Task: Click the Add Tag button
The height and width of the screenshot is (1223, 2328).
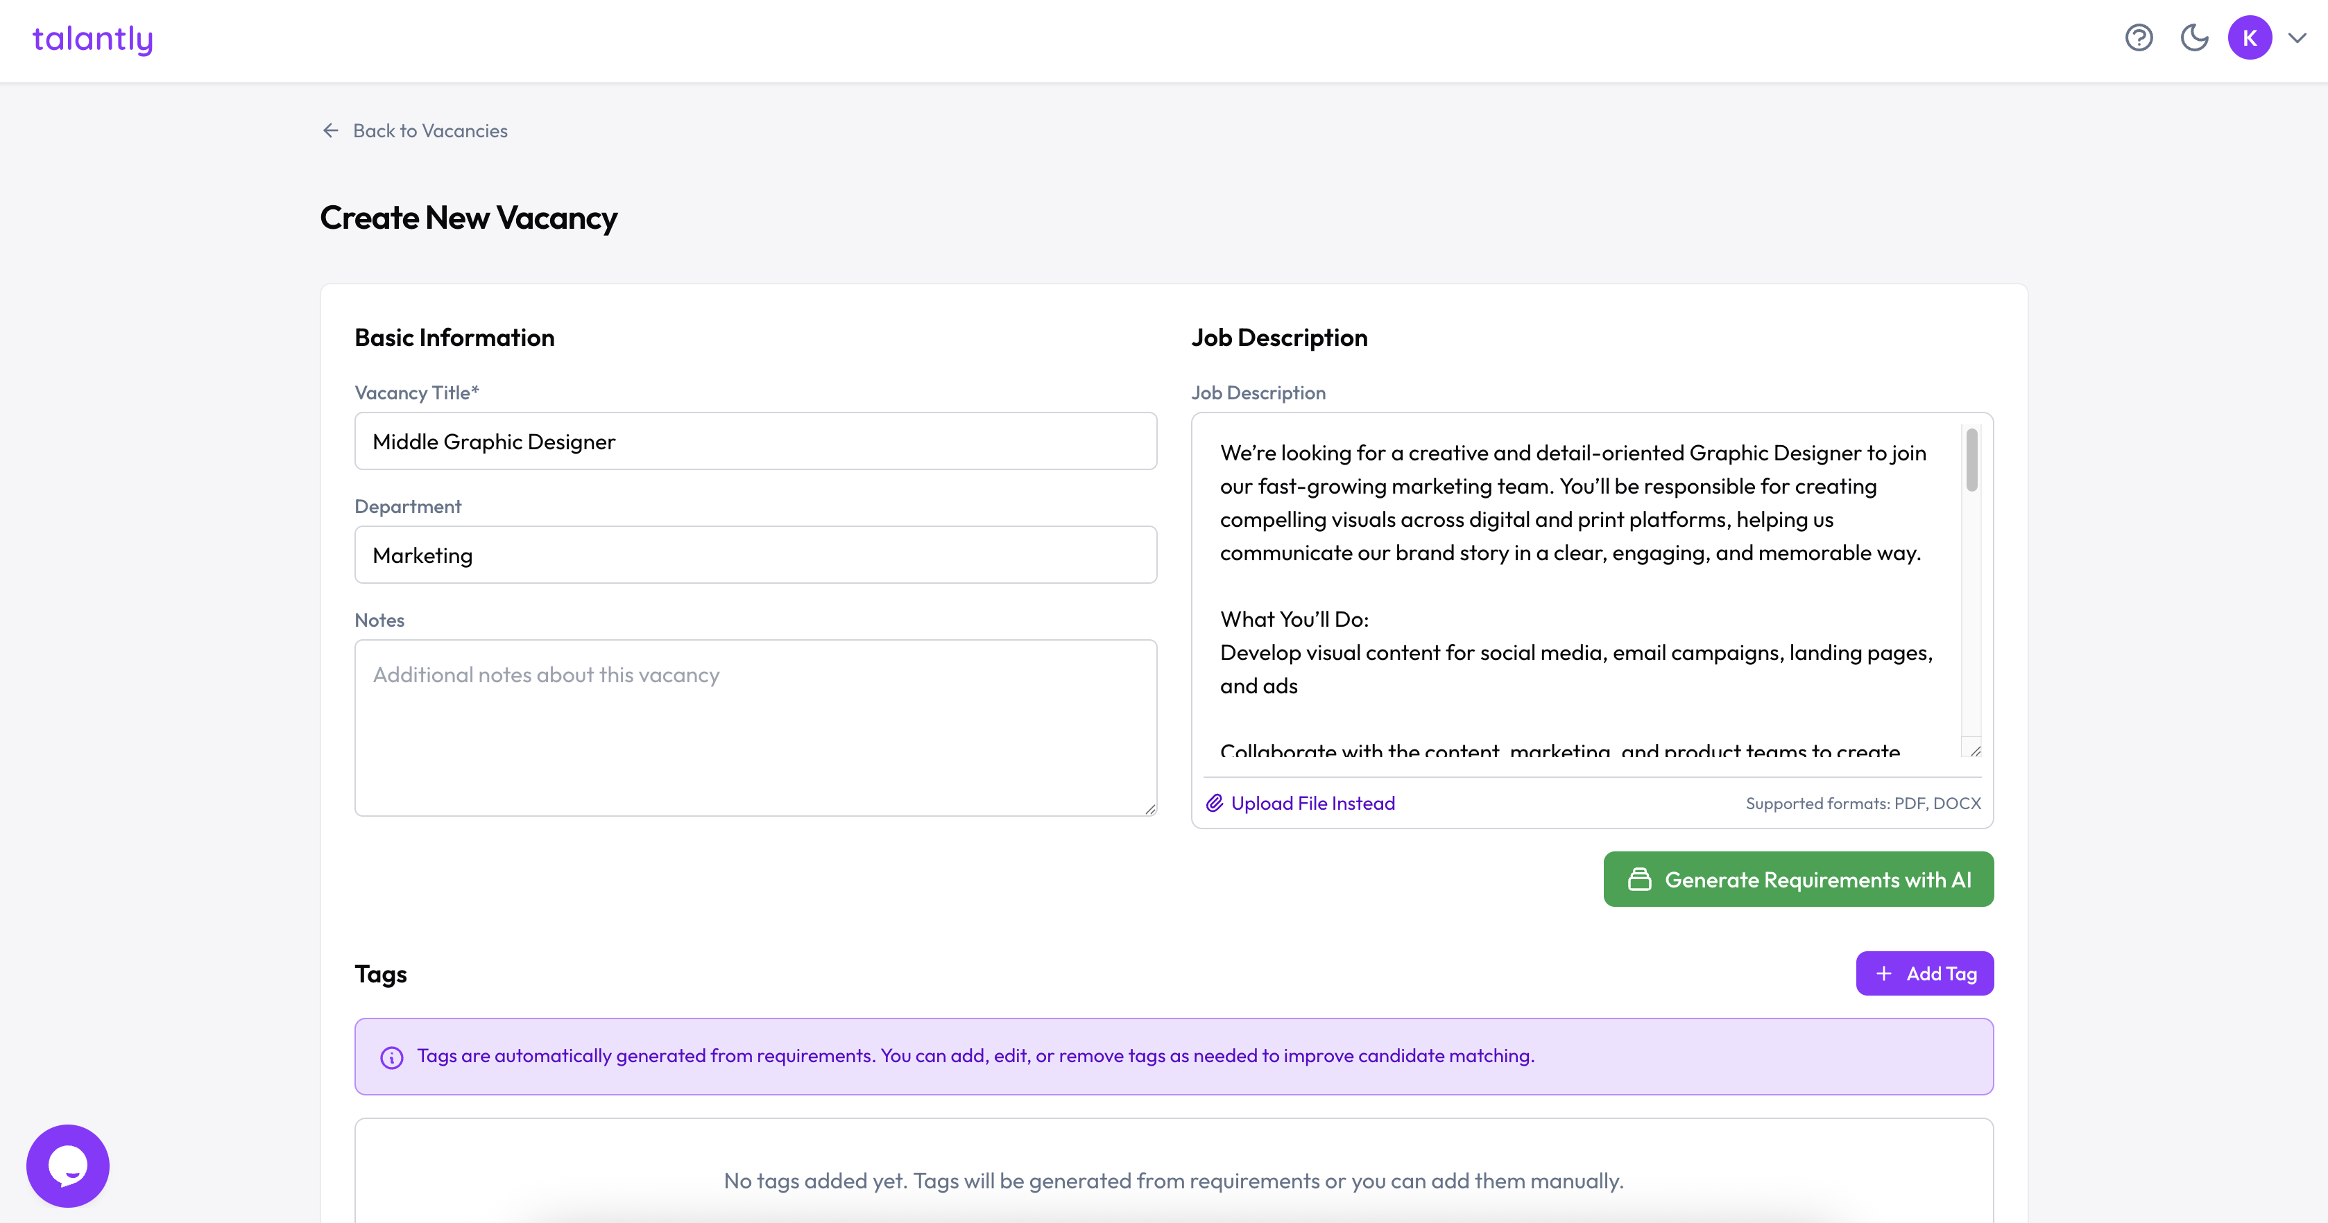Action: (x=1924, y=973)
